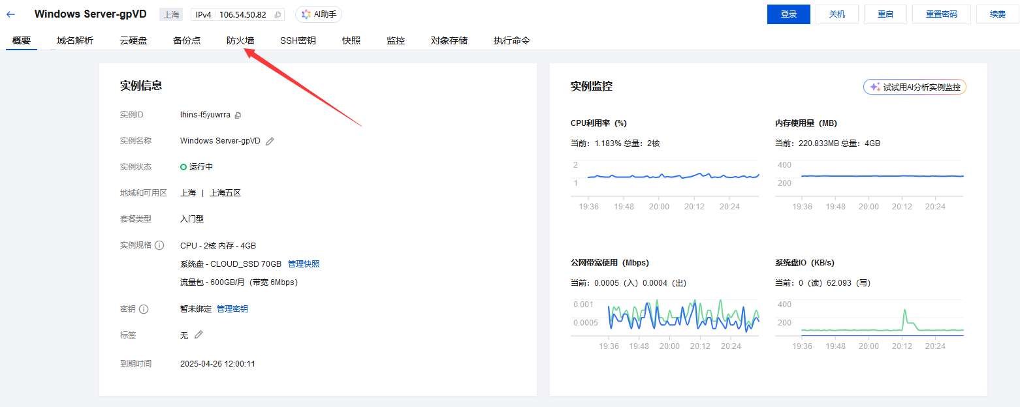
Task: Click the back arrow icon
Action: (11, 14)
